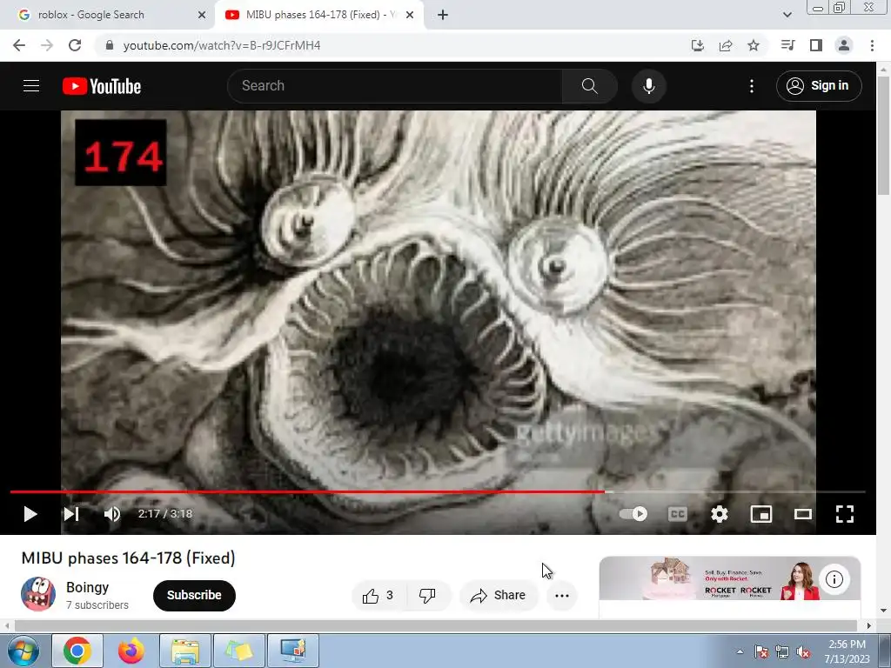Click the ad info icon
The height and width of the screenshot is (668, 891).
(834, 579)
